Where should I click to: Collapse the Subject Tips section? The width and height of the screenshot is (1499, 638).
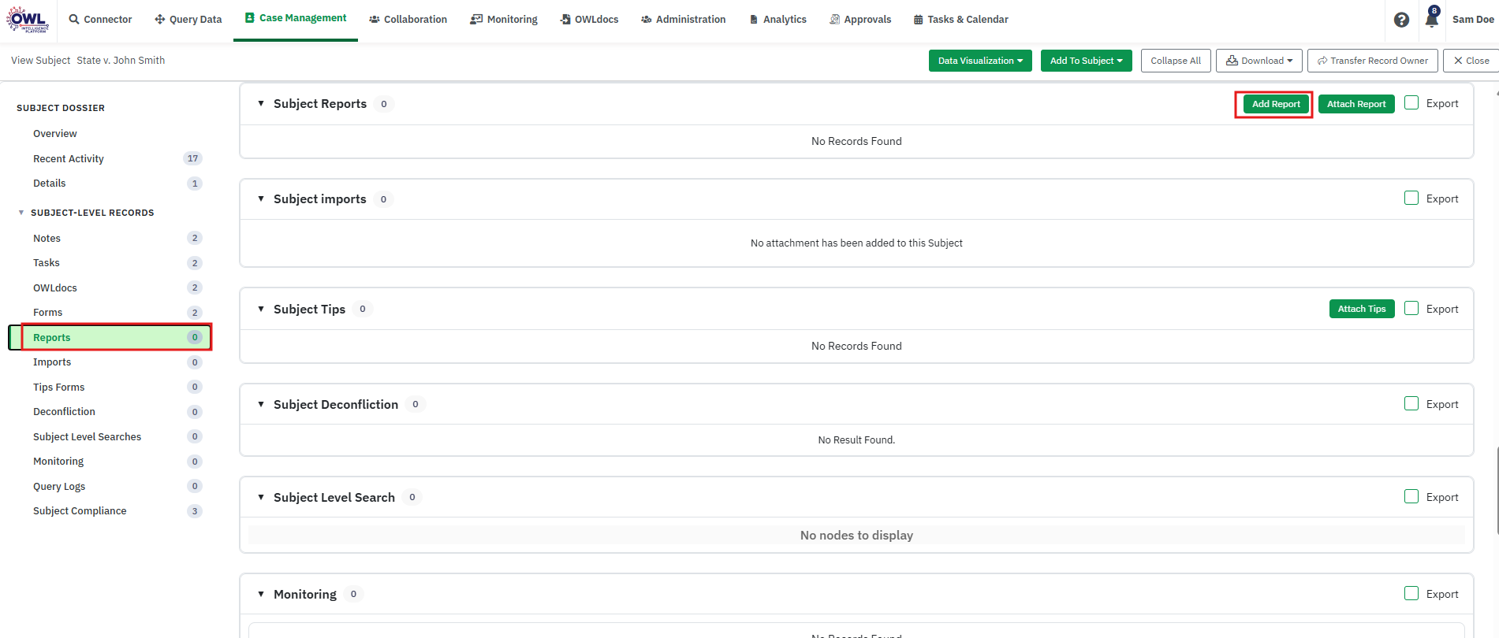pyautogui.click(x=261, y=309)
